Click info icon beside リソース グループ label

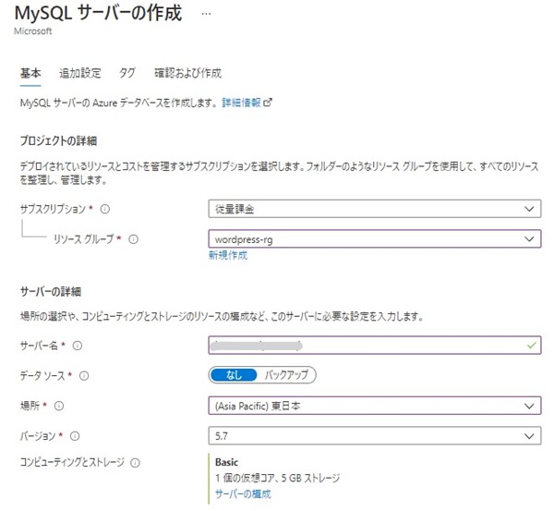pyautogui.click(x=134, y=239)
